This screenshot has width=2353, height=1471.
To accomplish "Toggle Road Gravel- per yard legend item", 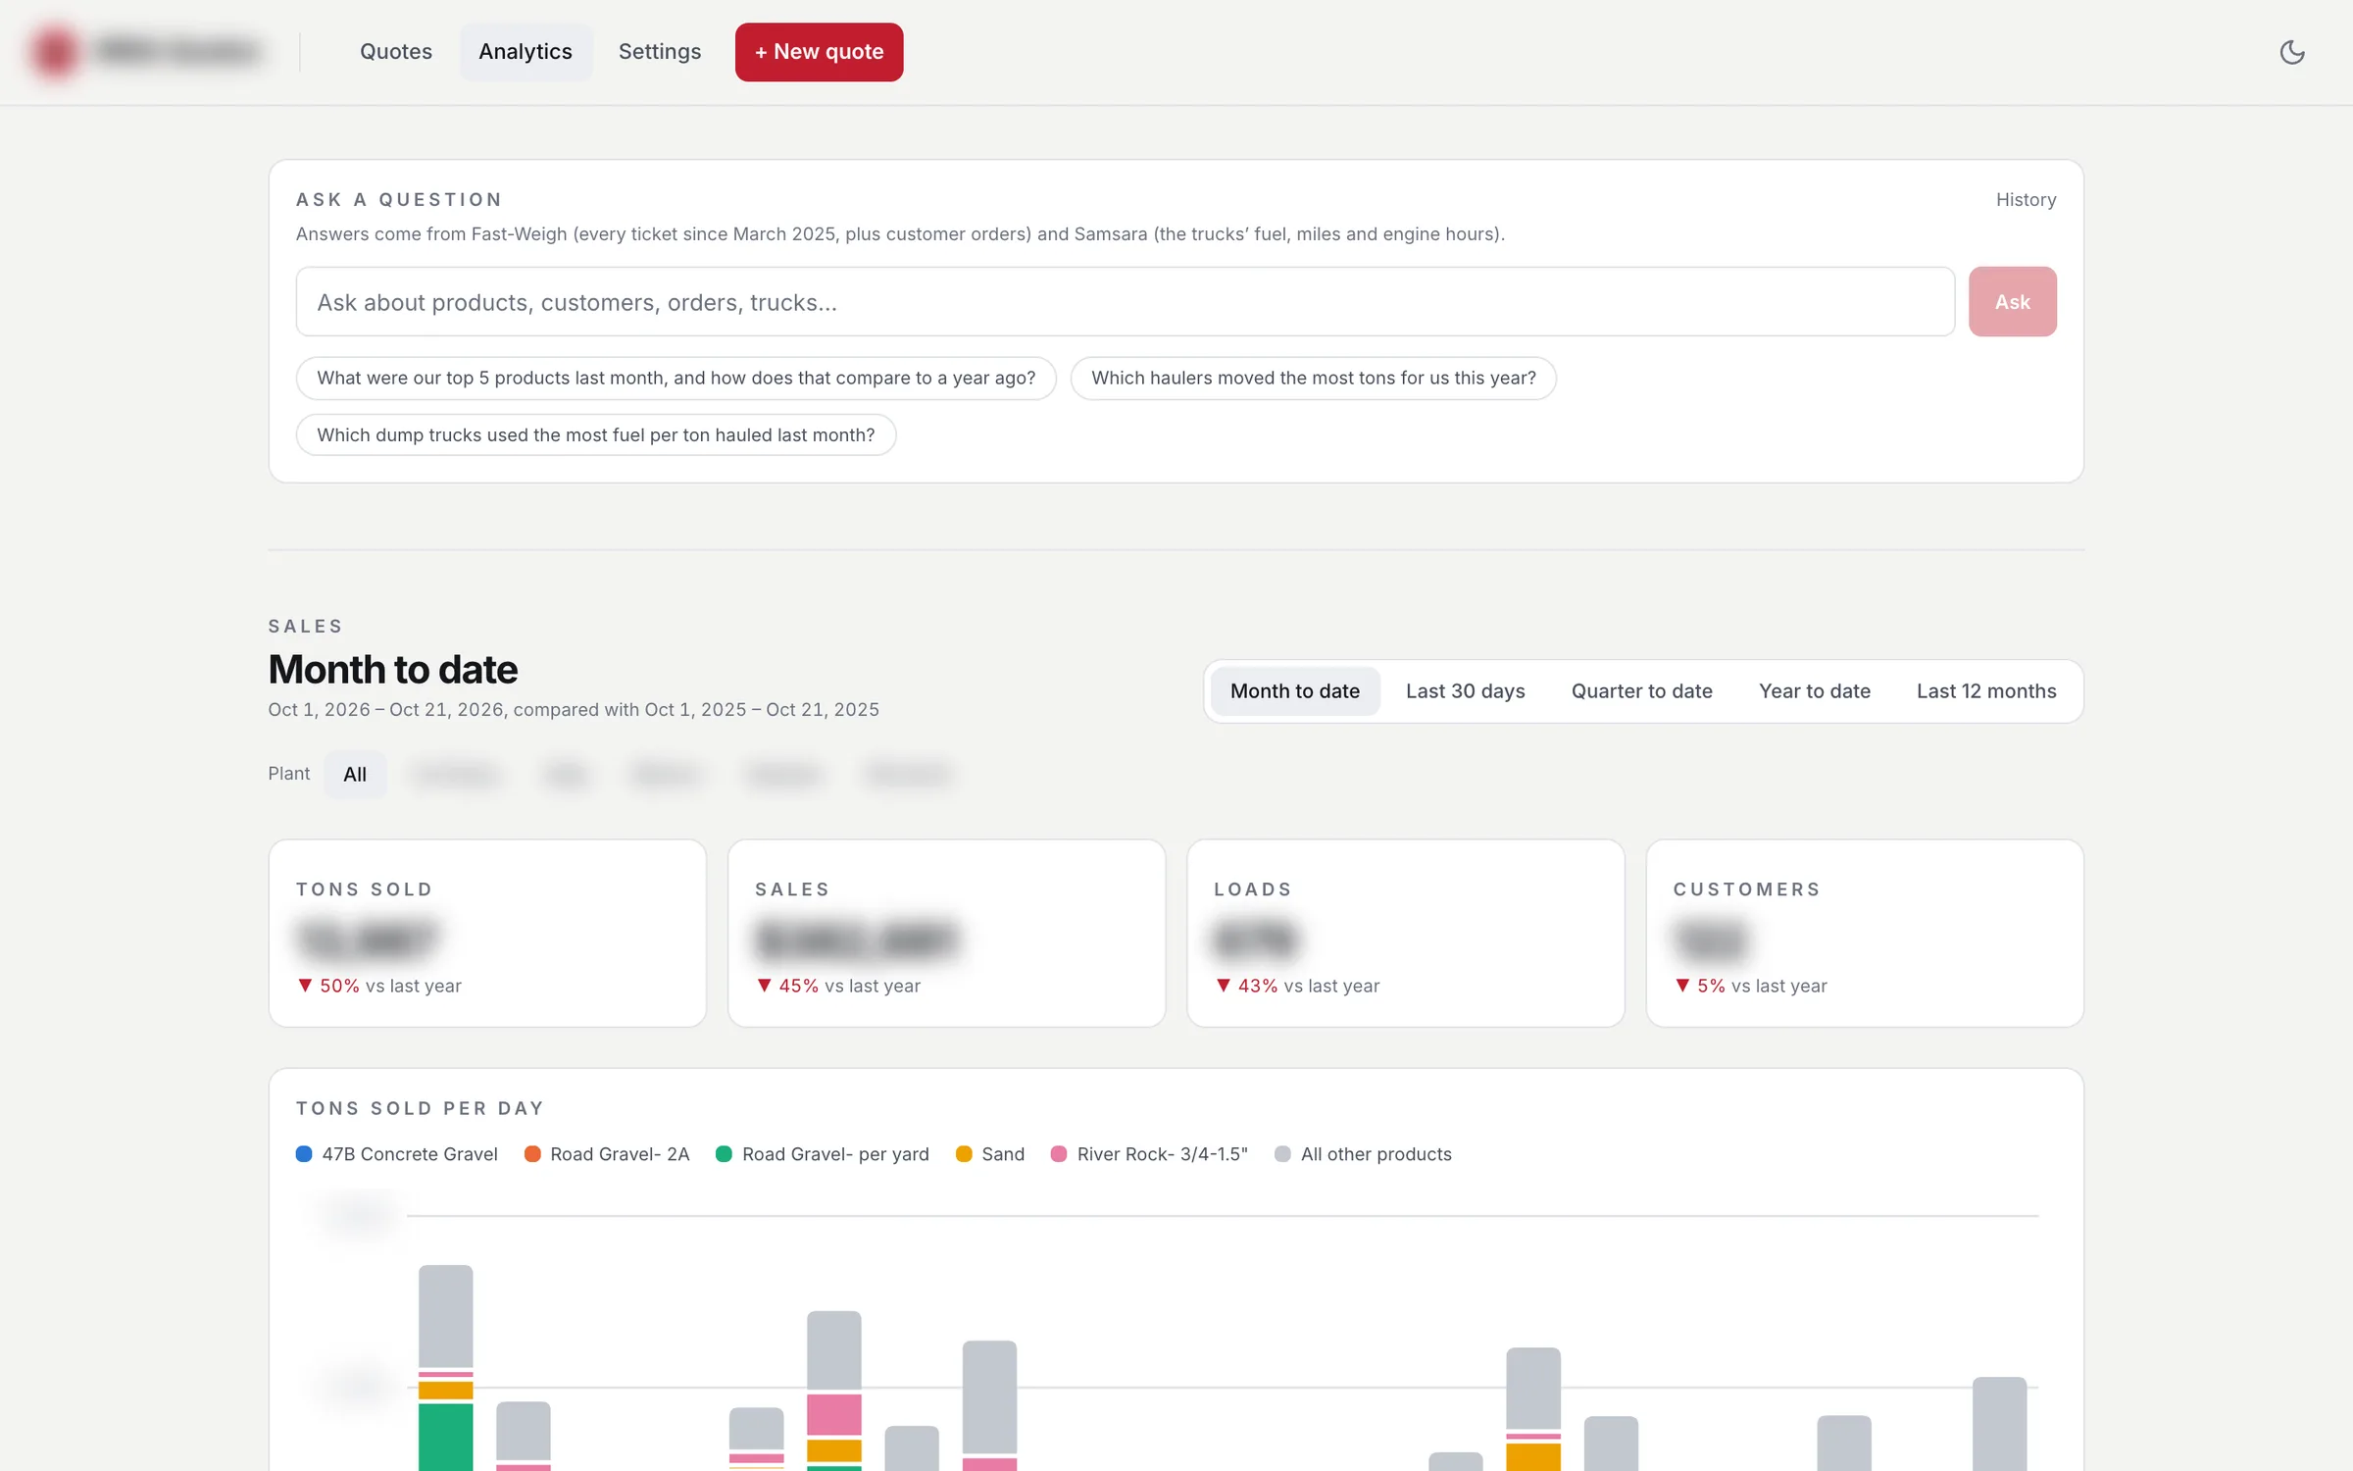I will [823, 1154].
